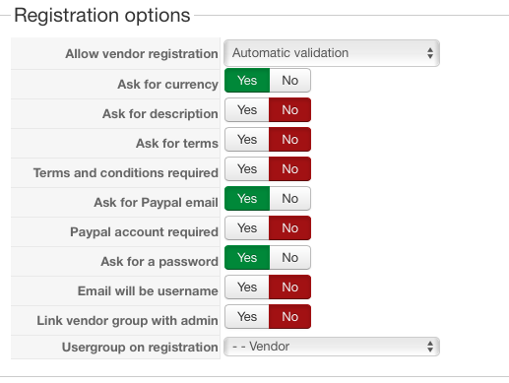This screenshot has height=383, width=509.
Task: Turn on Terms and conditions required
Action: tap(247, 169)
